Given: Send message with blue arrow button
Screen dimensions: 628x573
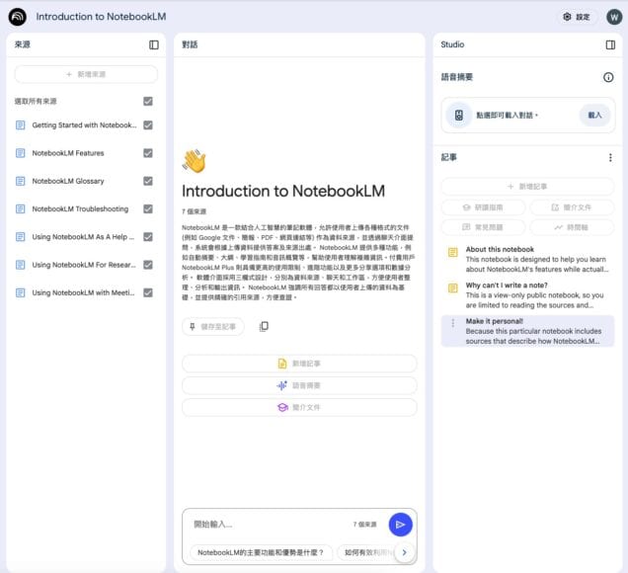Looking at the screenshot, I should coord(401,525).
